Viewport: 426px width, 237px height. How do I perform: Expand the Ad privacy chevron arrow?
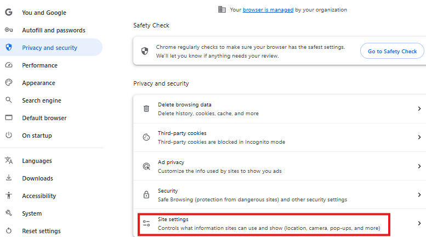tap(419, 166)
